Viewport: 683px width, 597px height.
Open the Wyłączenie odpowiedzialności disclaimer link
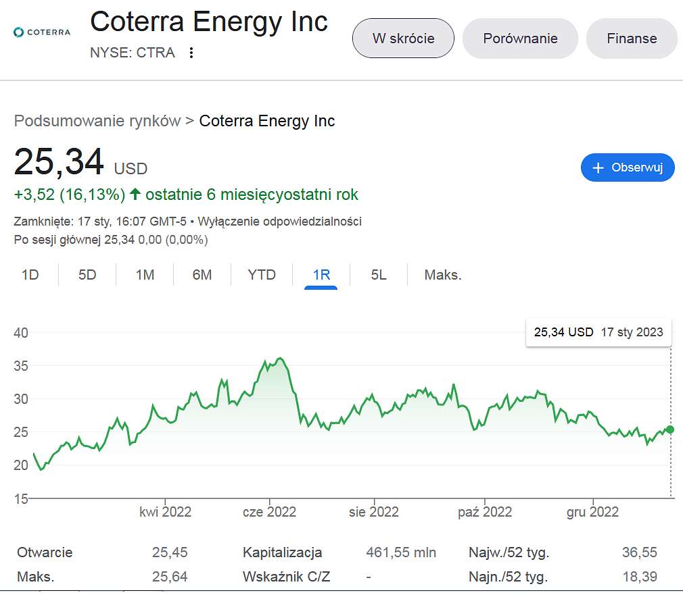tap(280, 222)
